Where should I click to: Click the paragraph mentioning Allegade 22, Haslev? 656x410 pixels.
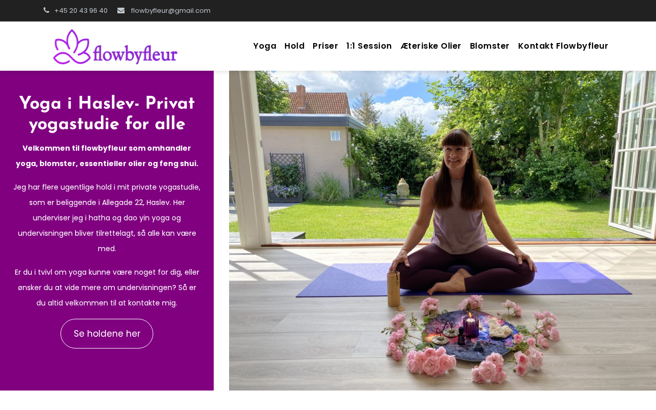click(107, 218)
